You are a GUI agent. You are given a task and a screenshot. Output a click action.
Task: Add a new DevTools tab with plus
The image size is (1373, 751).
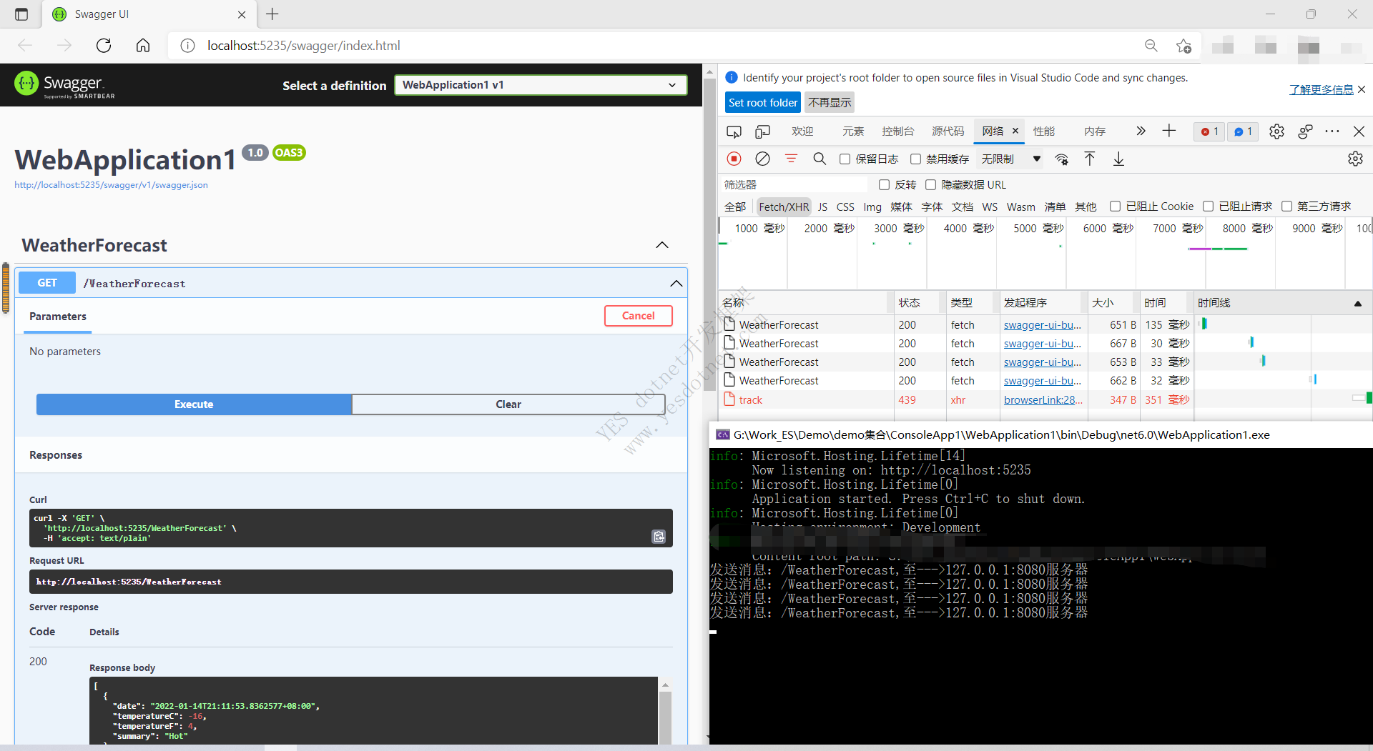pos(1169,131)
